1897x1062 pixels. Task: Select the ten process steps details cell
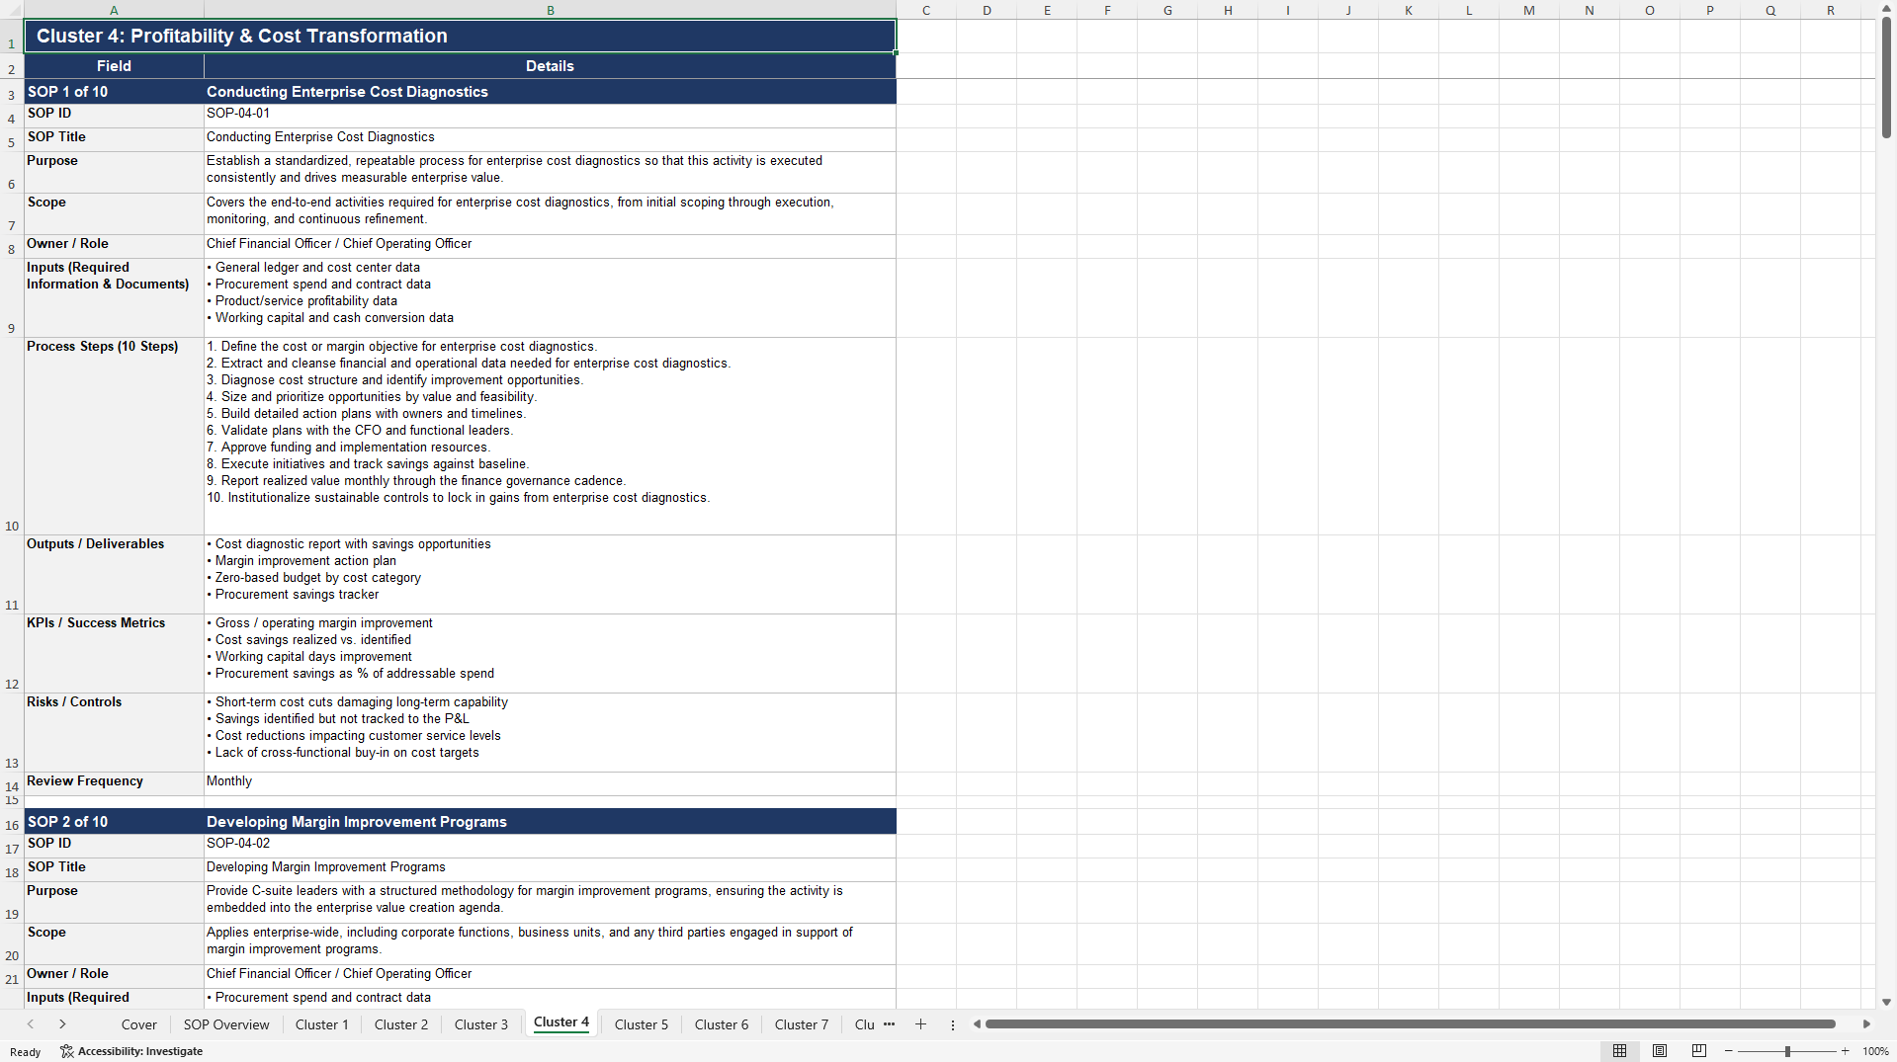[x=550, y=436]
